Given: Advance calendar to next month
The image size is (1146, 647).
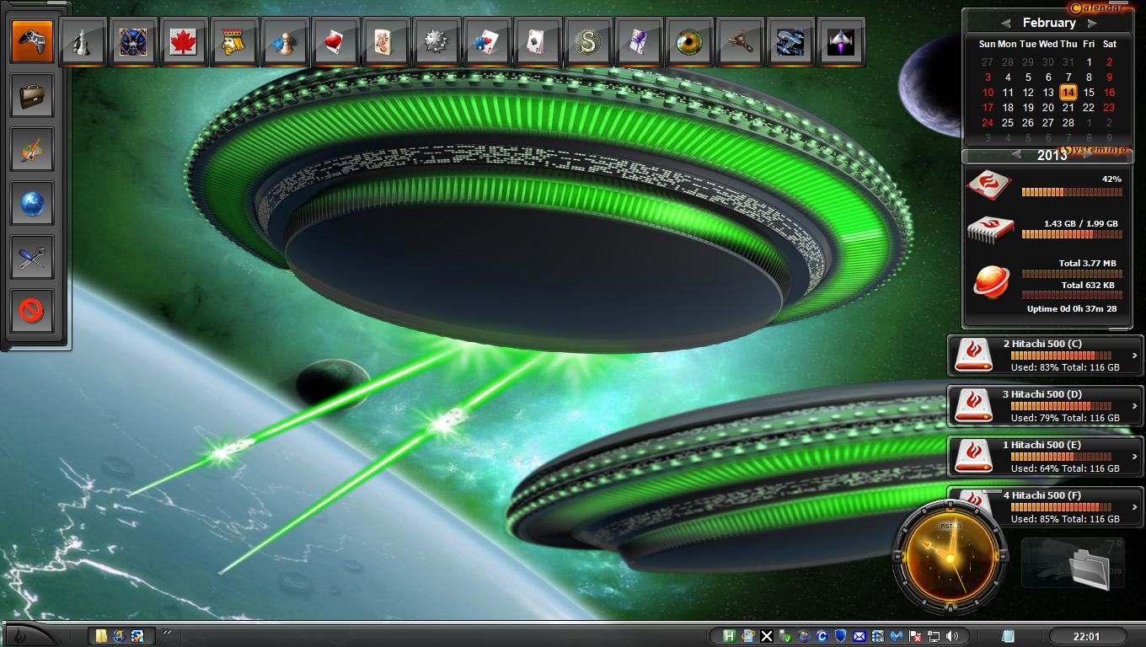Looking at the screenshot, I should click(x=1092, y=24).
